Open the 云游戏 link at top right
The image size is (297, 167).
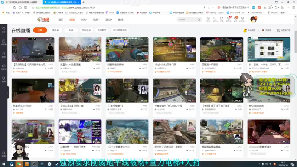point(266,30)
